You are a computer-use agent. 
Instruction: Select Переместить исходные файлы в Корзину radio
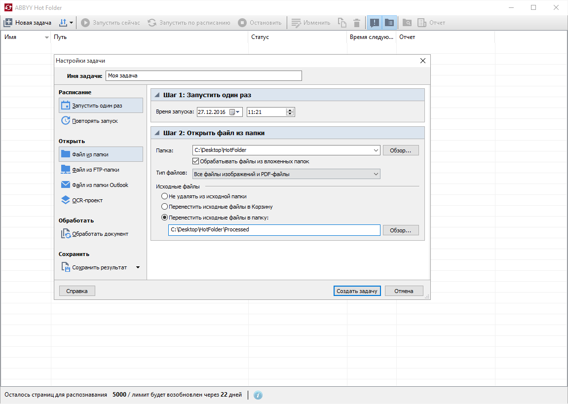pos(164,207)
